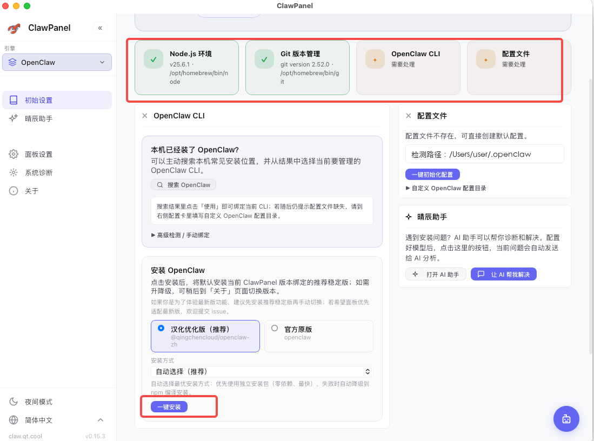Screen dimensions: 594x441
Task: Open the 简体中文 language selector
Action: (57, 420)
